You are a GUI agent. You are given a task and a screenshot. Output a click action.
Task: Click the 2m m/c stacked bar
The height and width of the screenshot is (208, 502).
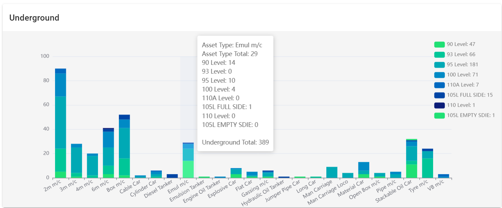[60, 123]
